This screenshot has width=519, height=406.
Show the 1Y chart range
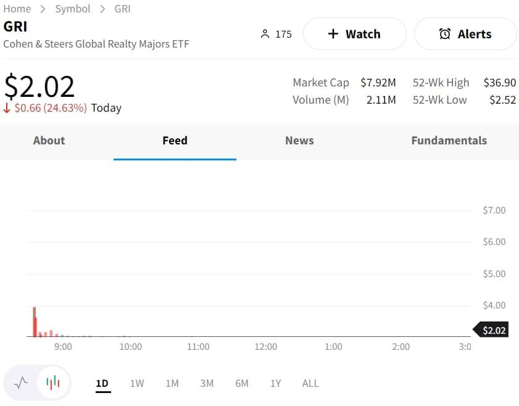(x=276, y=383)
